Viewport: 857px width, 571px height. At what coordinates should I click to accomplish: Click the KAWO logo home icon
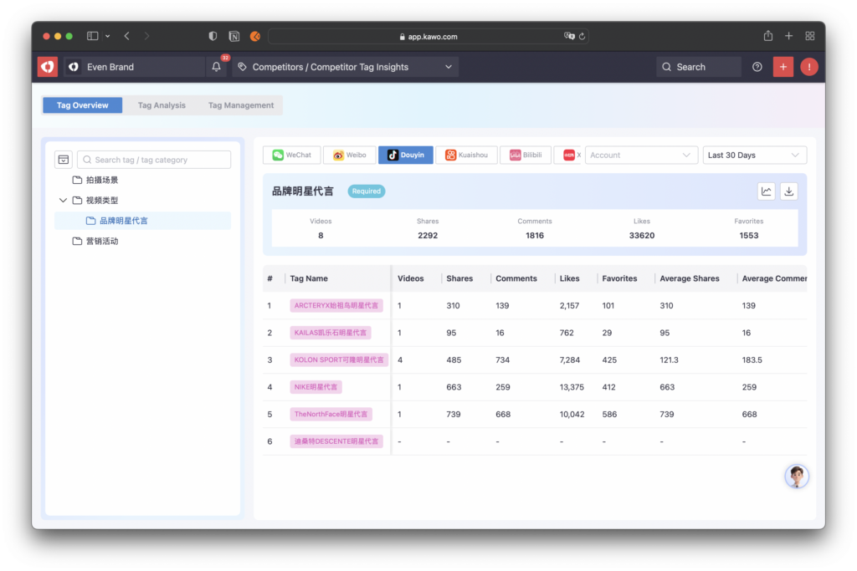48,67
